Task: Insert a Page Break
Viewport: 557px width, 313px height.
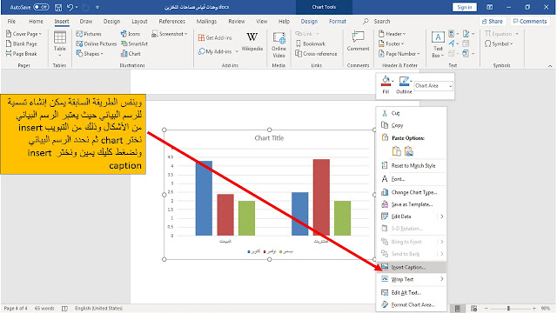Action: (21, 54)
